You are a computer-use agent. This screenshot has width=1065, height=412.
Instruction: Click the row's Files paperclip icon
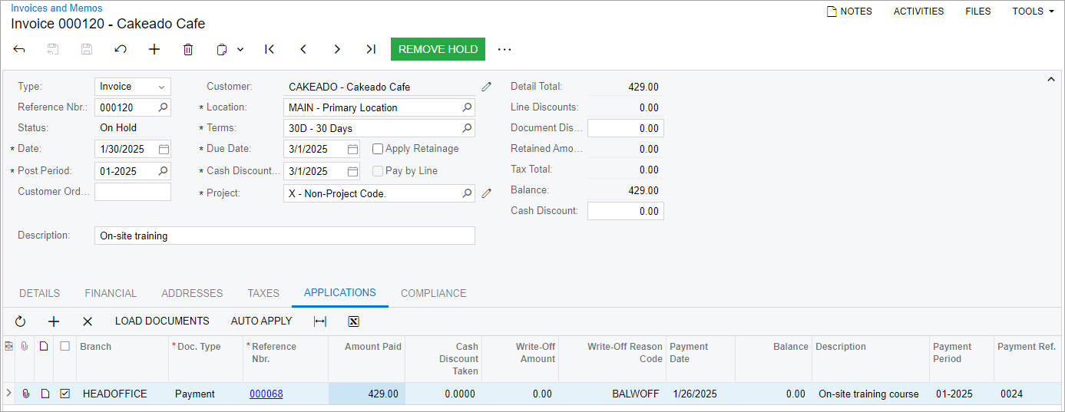[25, 394]
